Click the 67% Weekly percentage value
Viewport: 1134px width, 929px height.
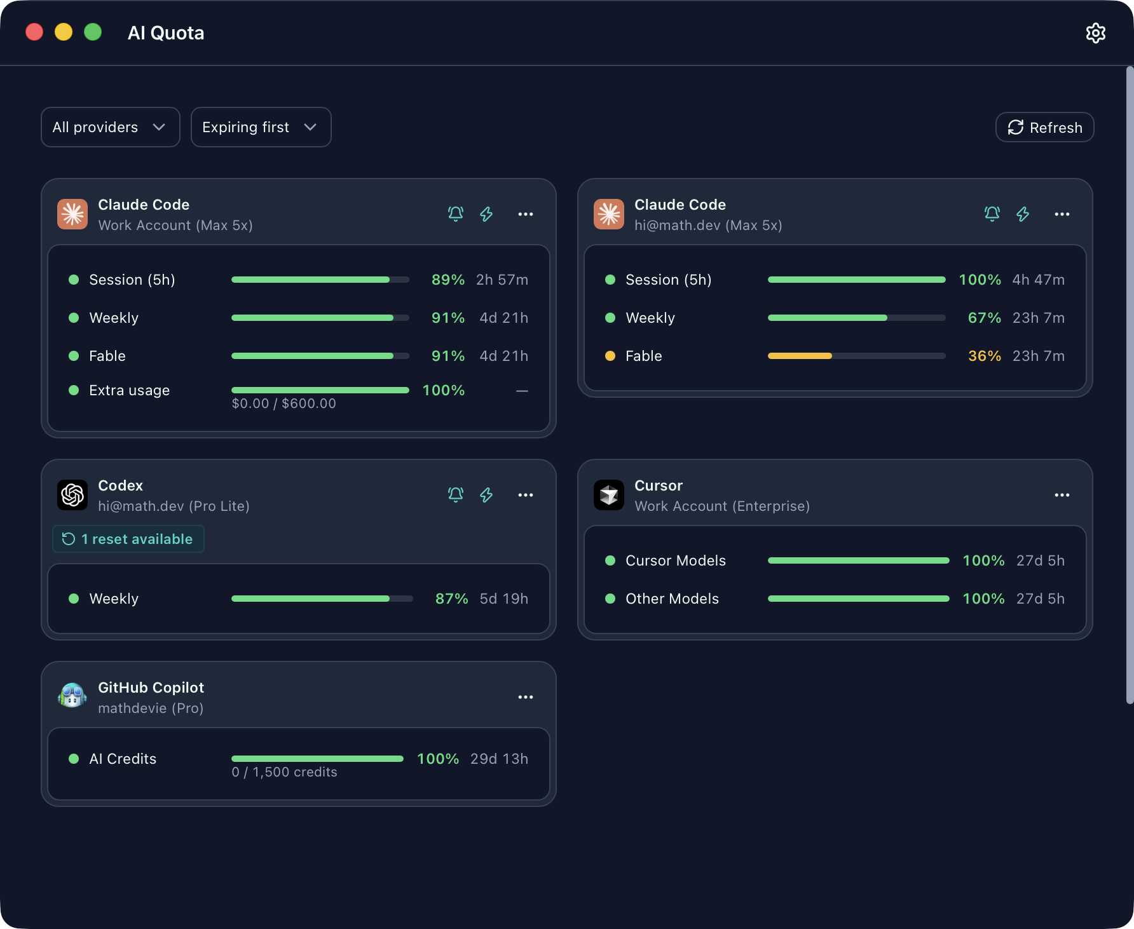[x=985, y=318]
